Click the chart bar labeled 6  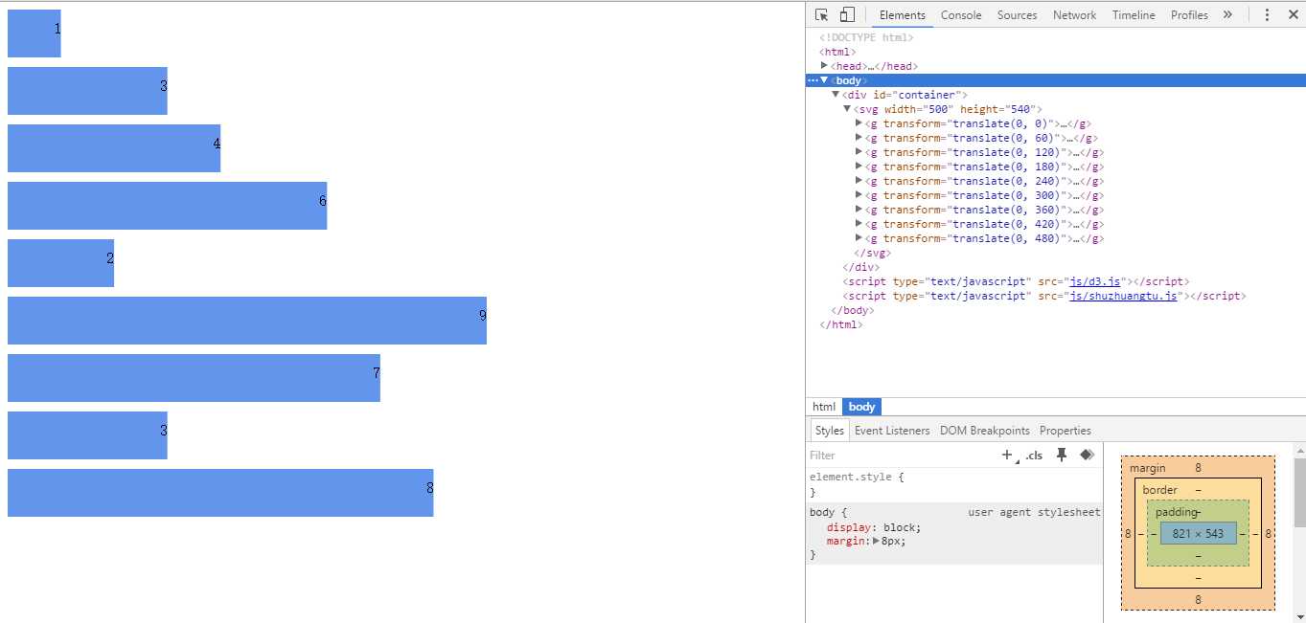(x=167, y=206)
